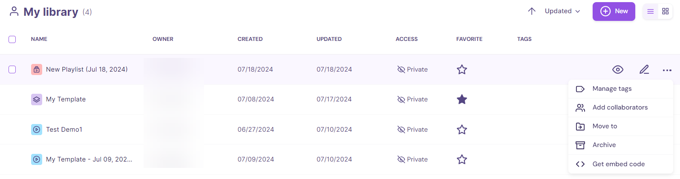Image resolution: width=680 pixels, height=179 pixels.
Task: Favorite Test Demo1 with star
Action: coord(462,130)
